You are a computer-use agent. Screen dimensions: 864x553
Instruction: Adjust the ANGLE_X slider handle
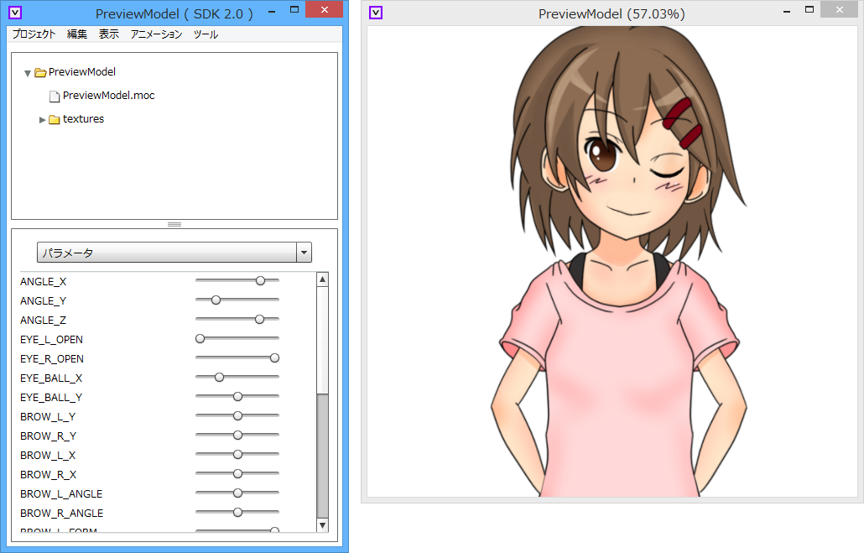coord(260,280)
